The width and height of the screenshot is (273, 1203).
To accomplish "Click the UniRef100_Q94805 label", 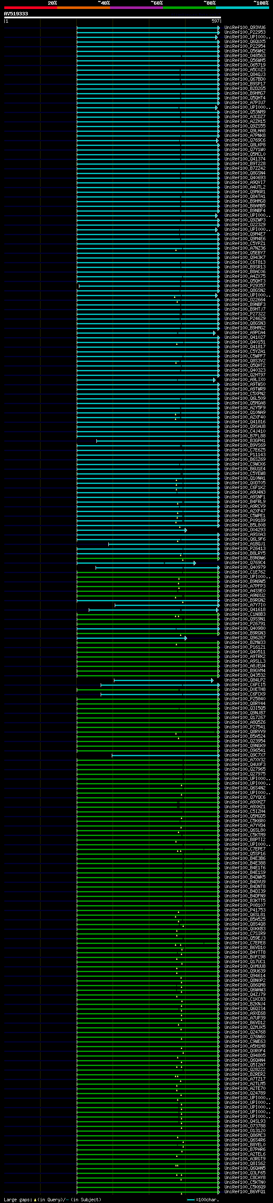I will 244,1055.
